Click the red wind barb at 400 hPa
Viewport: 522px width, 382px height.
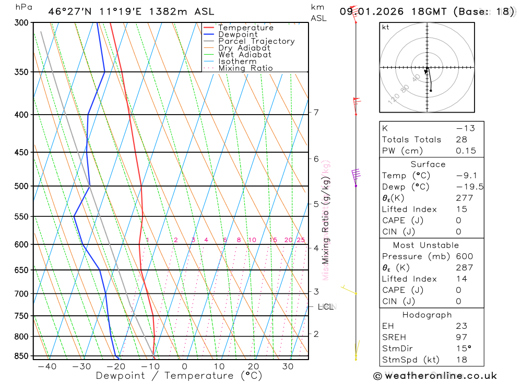point(356,106)
